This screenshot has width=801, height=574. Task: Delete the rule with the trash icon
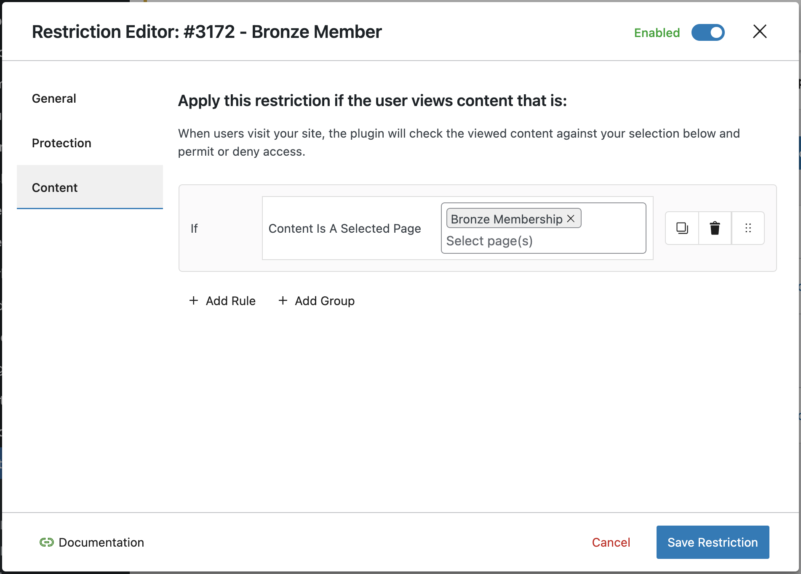(715, 228)
